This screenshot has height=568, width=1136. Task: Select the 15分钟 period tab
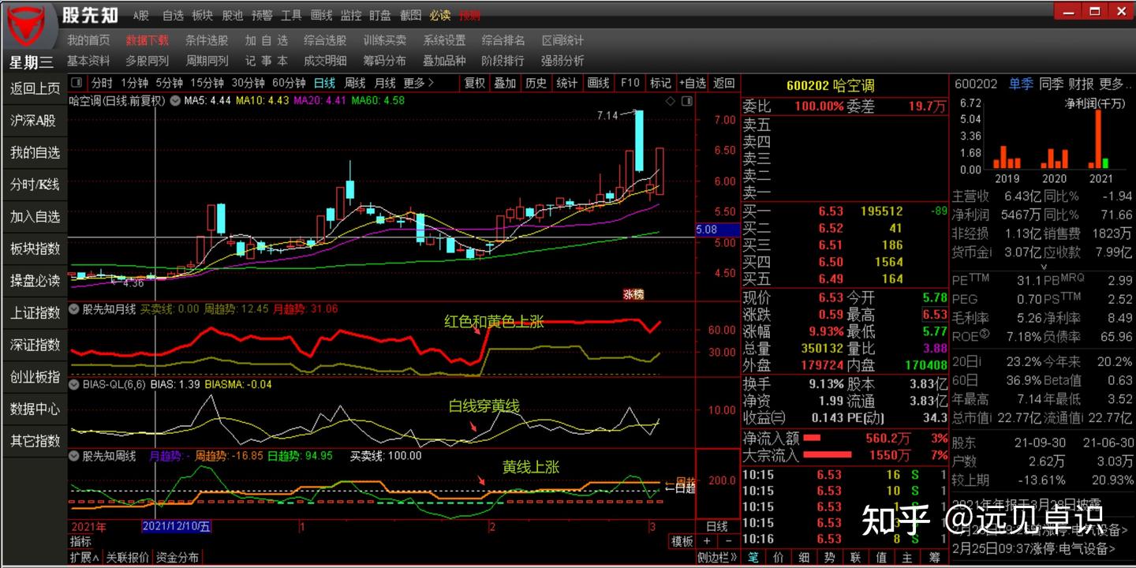click(x=207, y=83)
